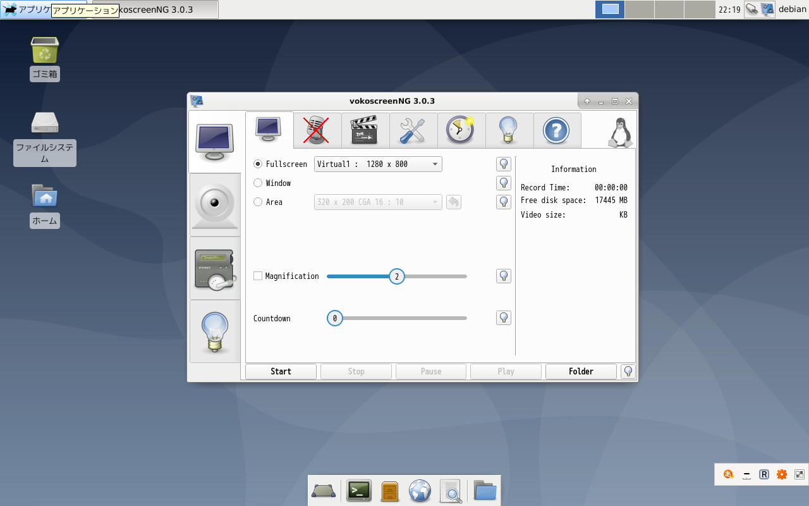Click the area reset arrow button
This screenshot has width=809, height=506.
(454, 202)
